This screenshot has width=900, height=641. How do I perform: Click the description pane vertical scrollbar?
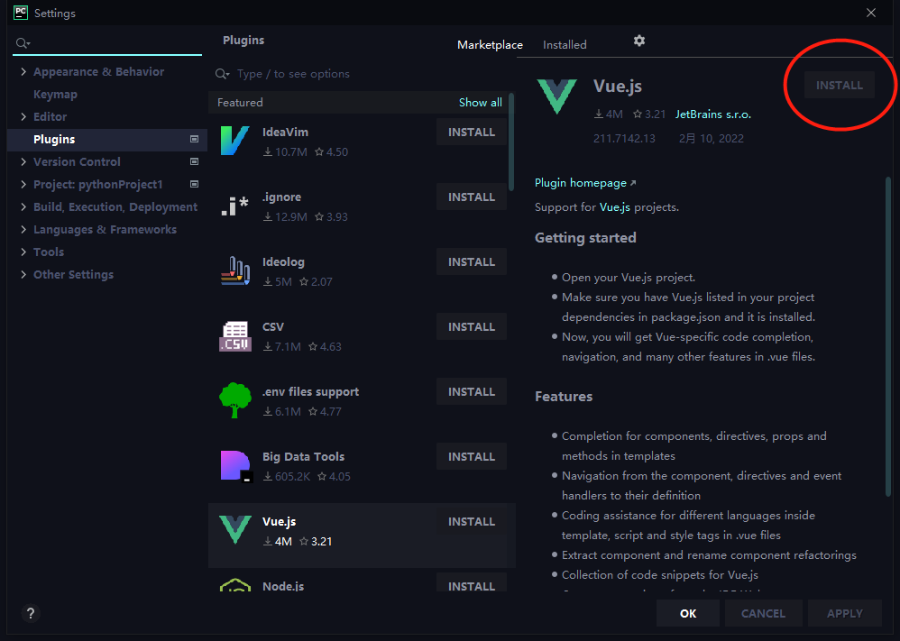click(x=888, y=335)
